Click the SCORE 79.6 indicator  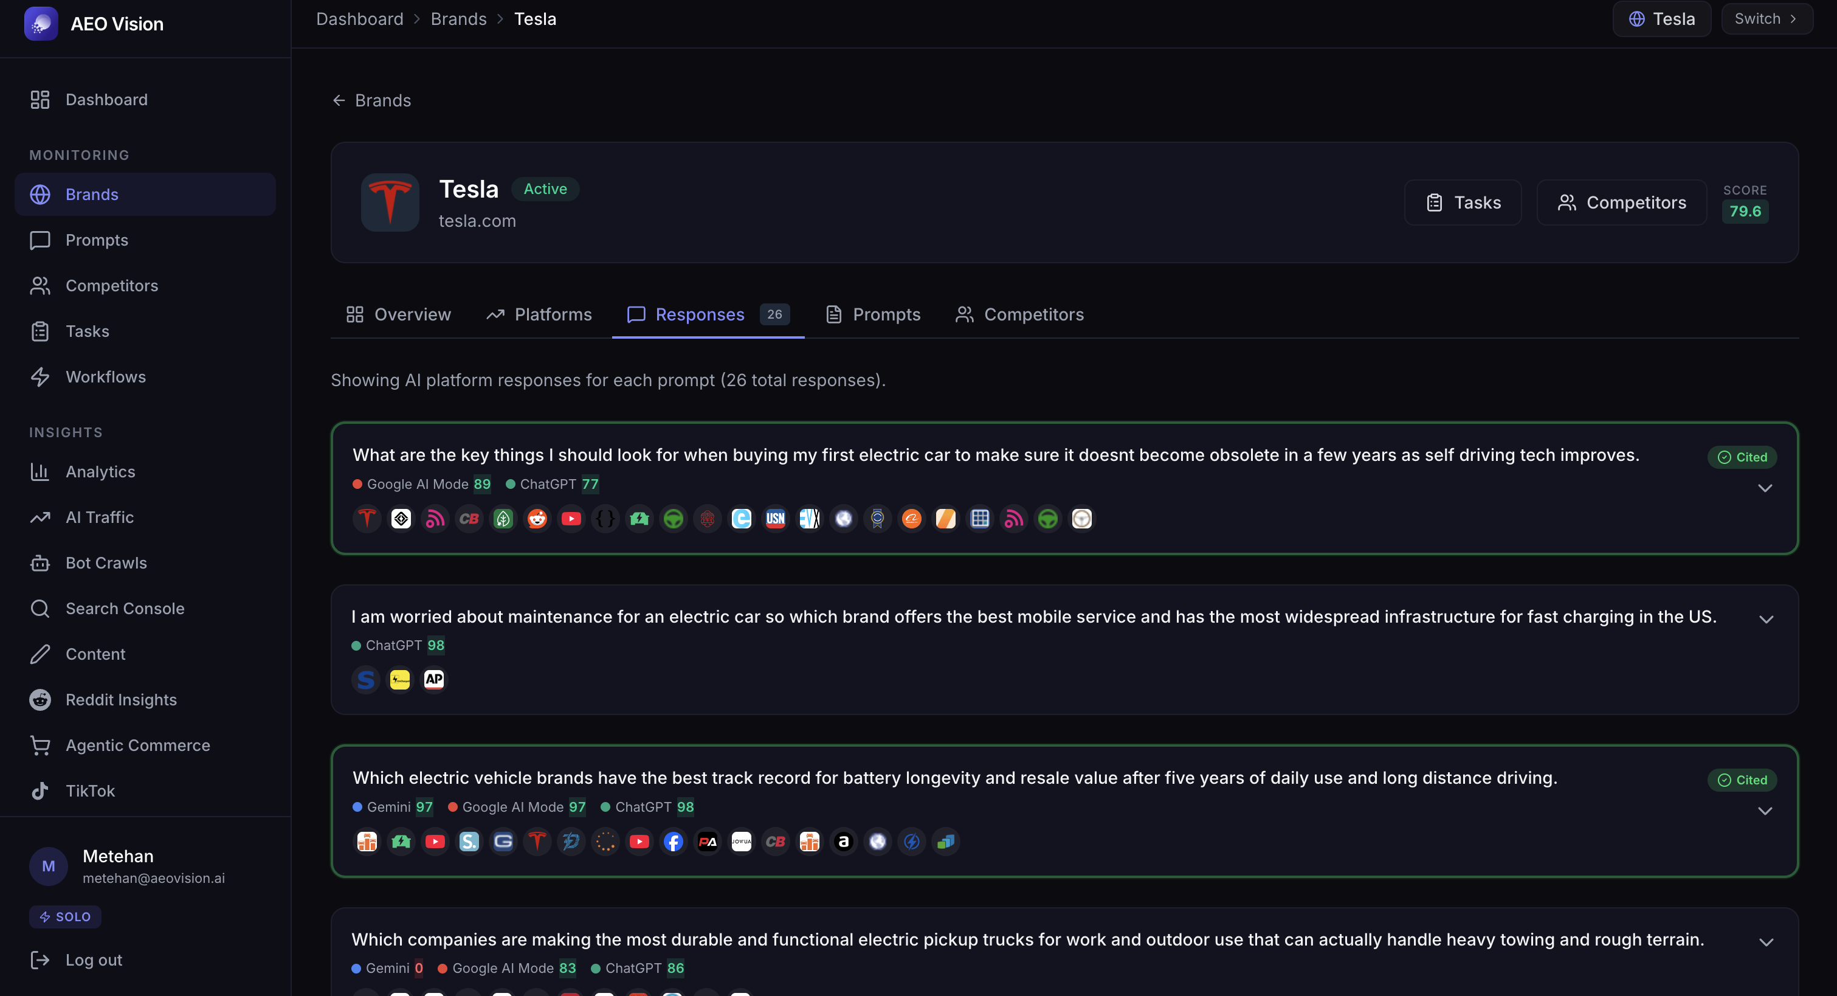pos(1745,202)
